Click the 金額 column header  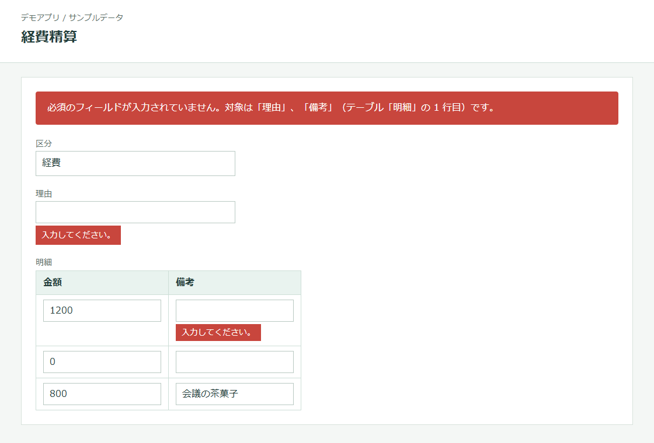click(102, 283)
